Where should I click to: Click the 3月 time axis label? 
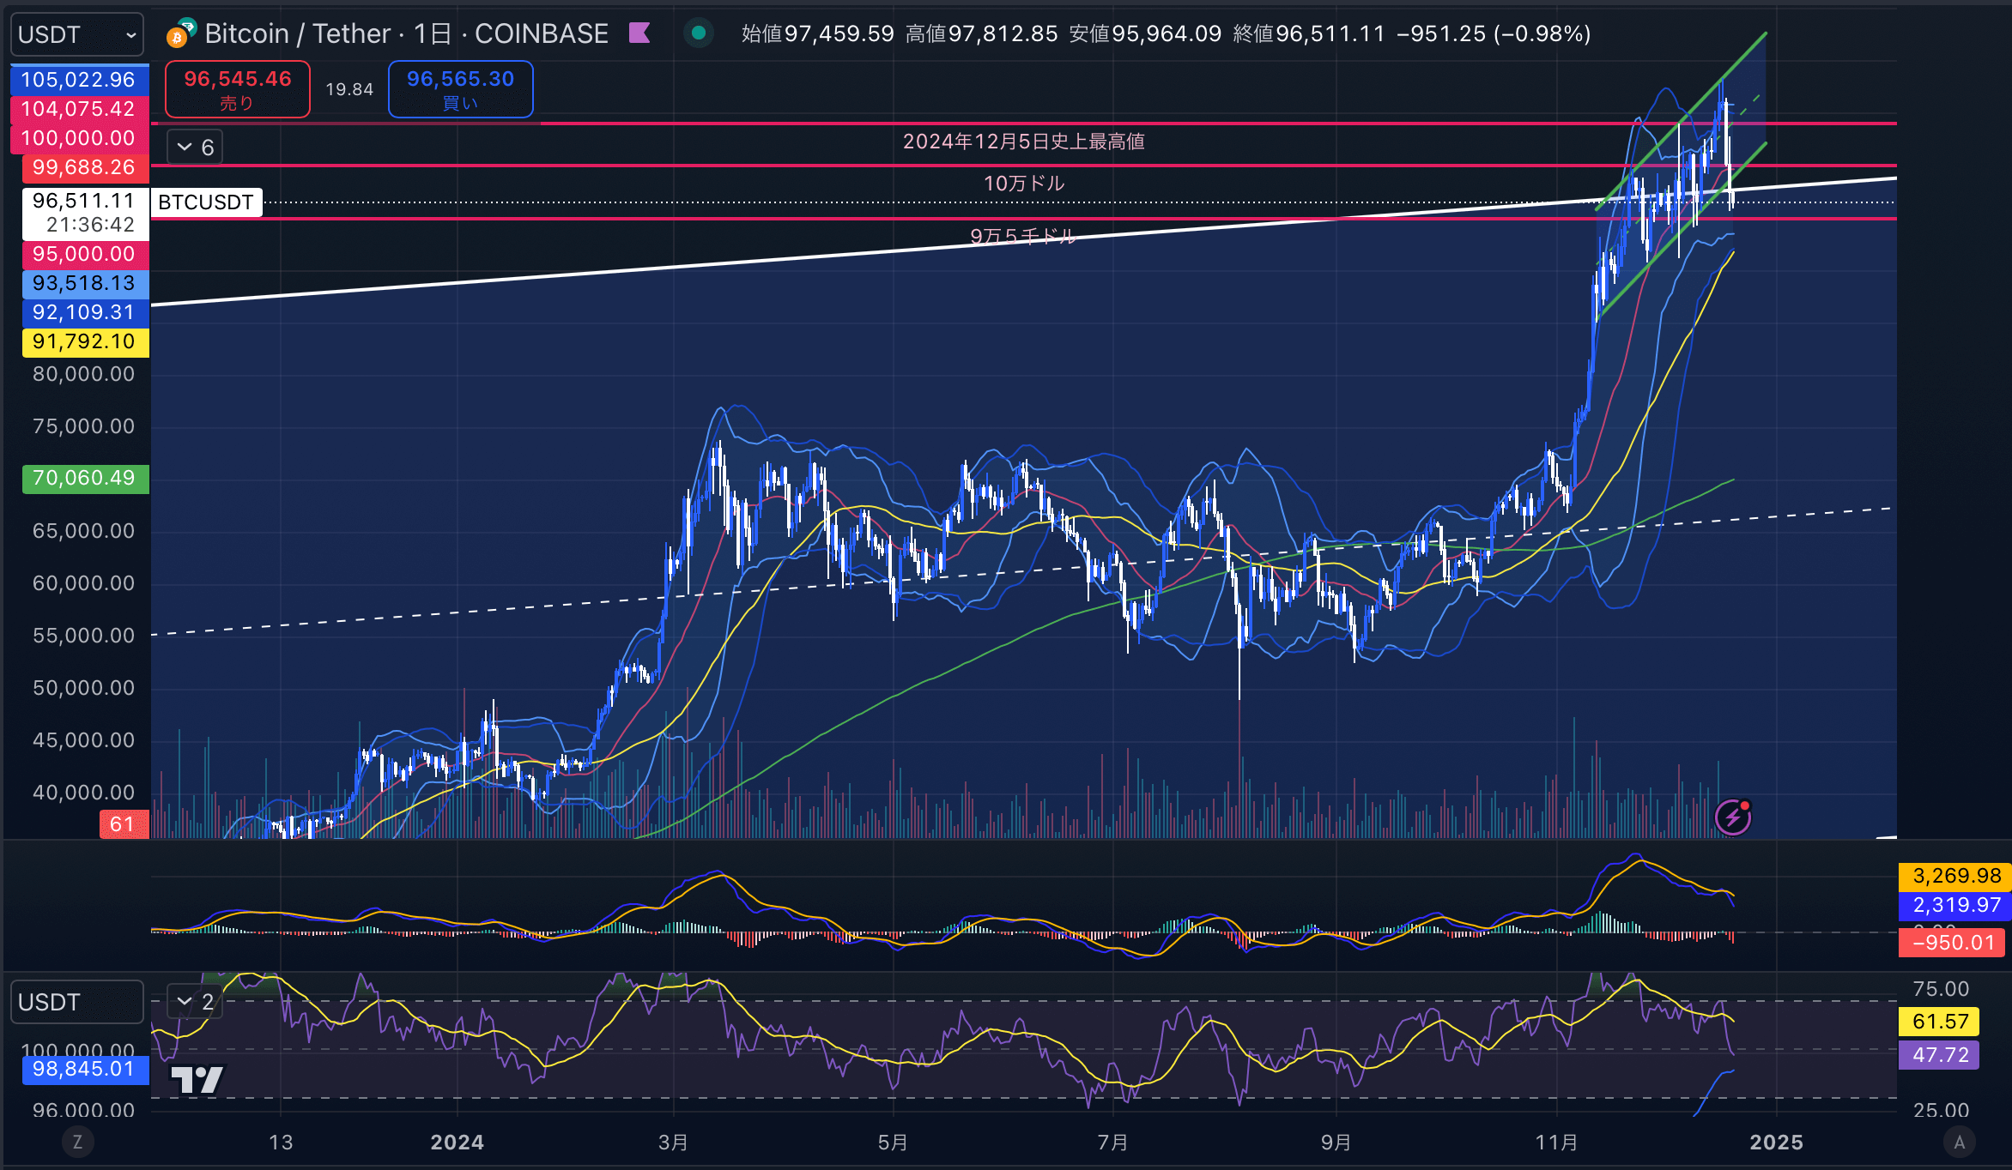pyautogui.click(x=673, y=1143)
